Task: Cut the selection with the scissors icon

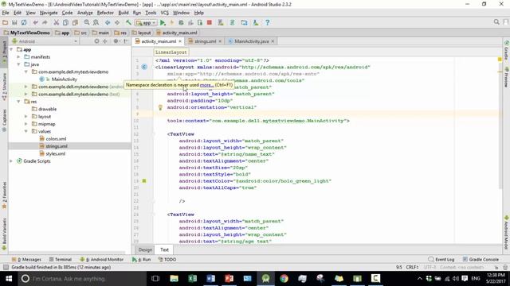Action: tap(57, 23)
